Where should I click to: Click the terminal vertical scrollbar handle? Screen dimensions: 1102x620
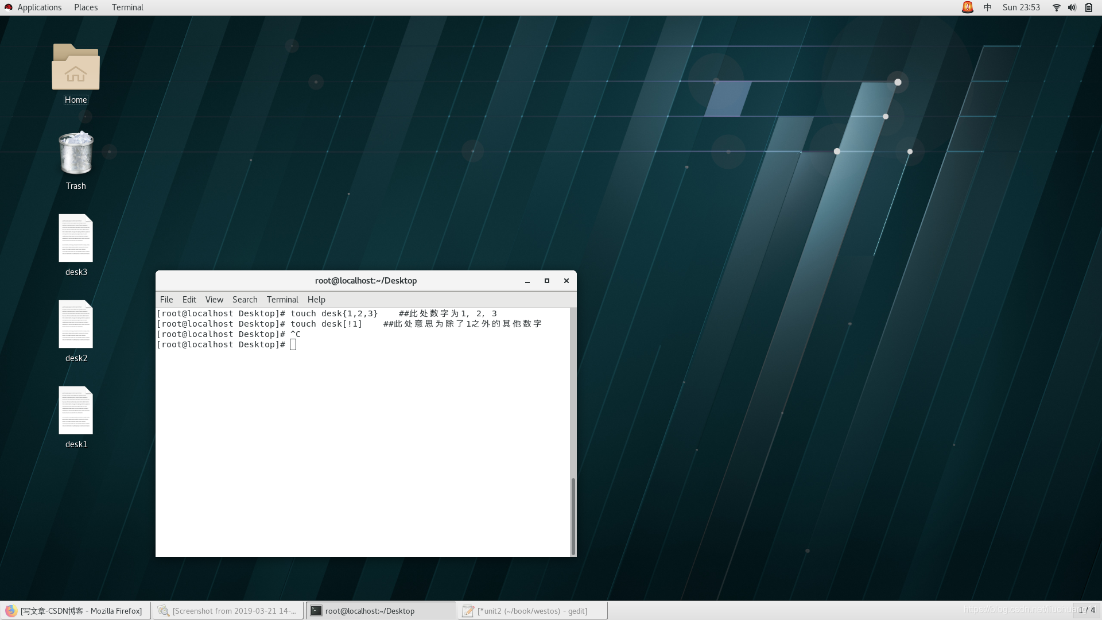click(573, 516)
